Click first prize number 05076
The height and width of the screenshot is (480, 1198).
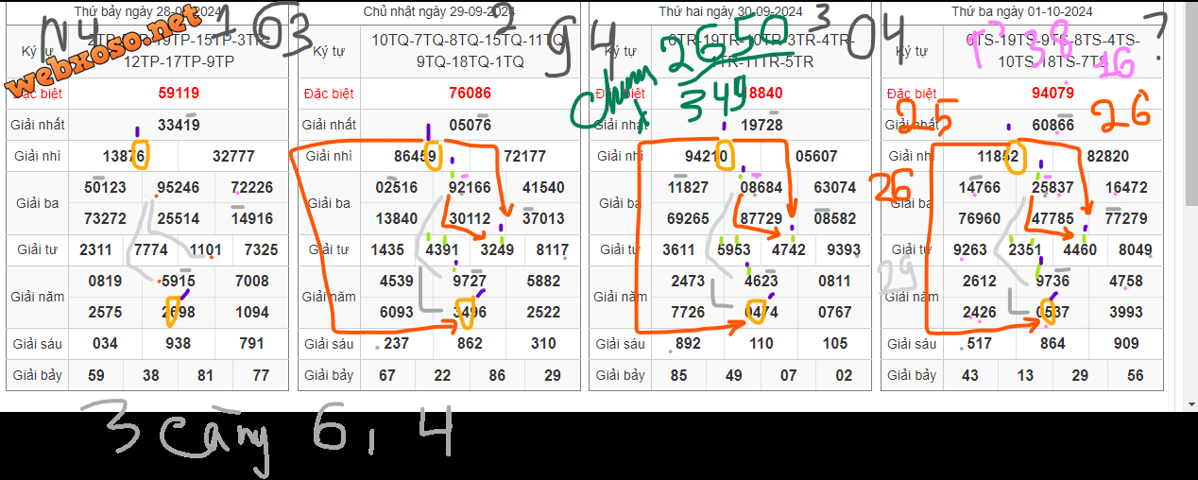470,125
